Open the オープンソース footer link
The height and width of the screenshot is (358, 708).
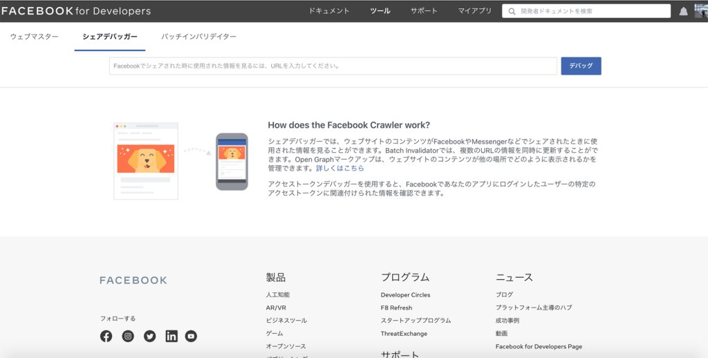pos(286,346)
